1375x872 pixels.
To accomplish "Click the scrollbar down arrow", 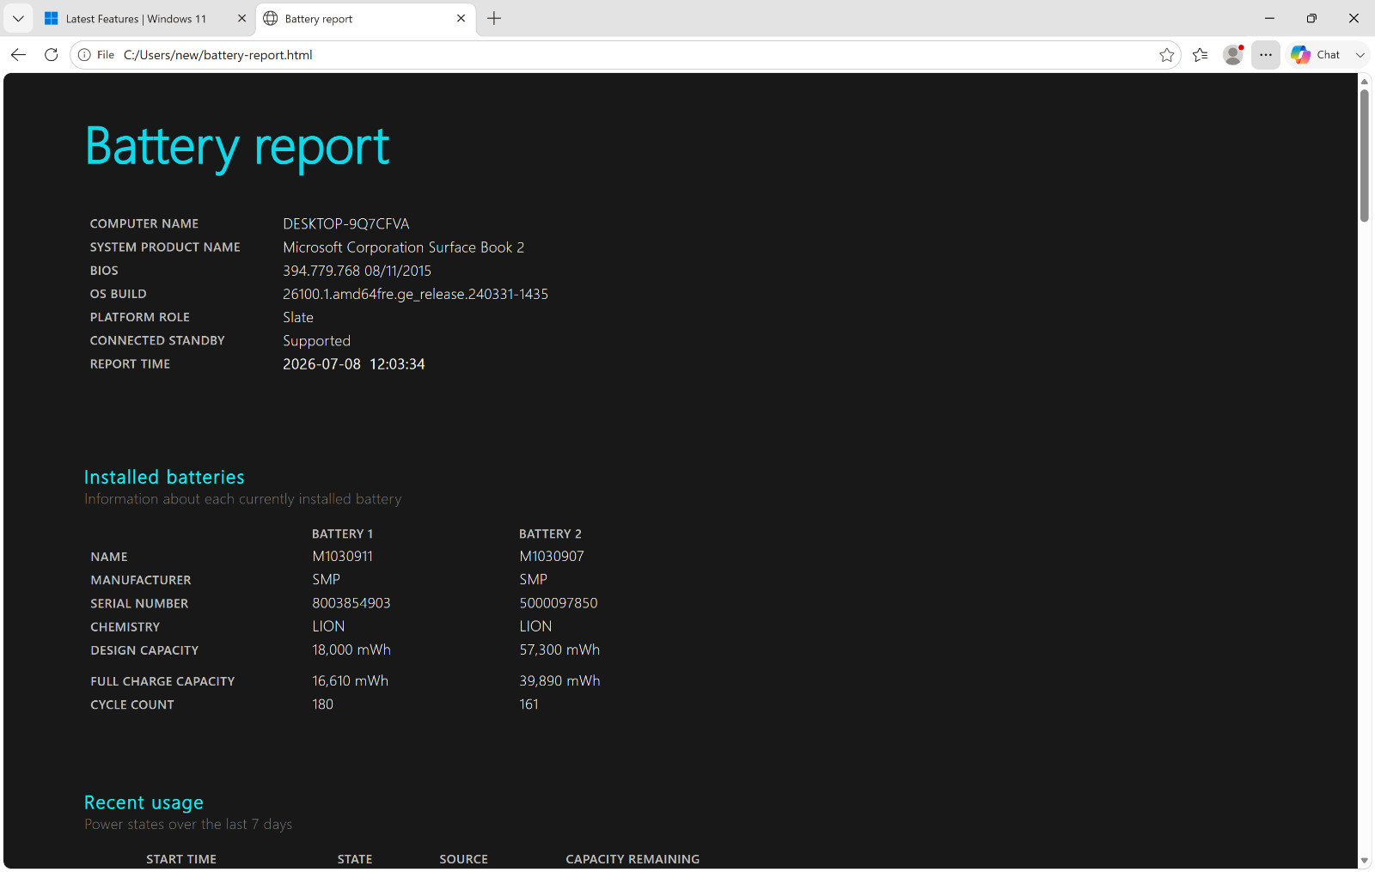I will coord(1365,861).
